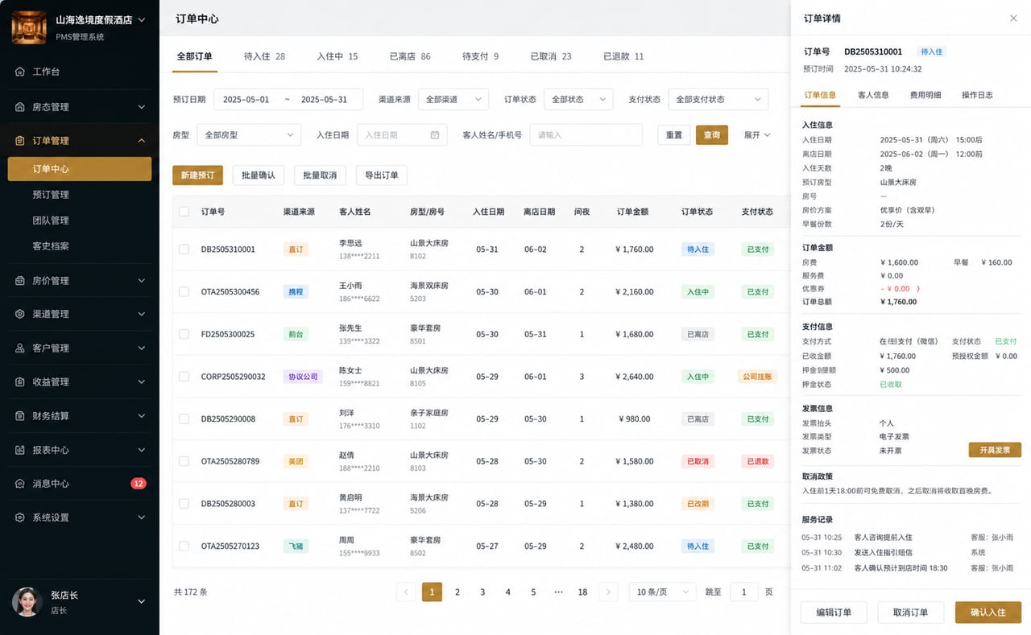Click the 导出订单 button
The width and height of the screenshot is (1031, 635).
click(382, 175)
